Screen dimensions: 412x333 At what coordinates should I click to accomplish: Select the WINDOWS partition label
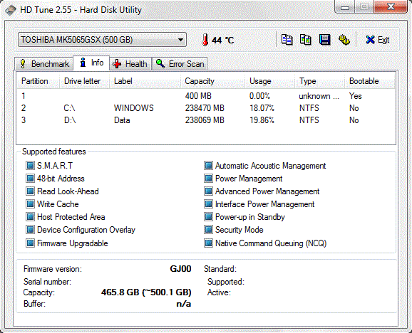(134, 108)
